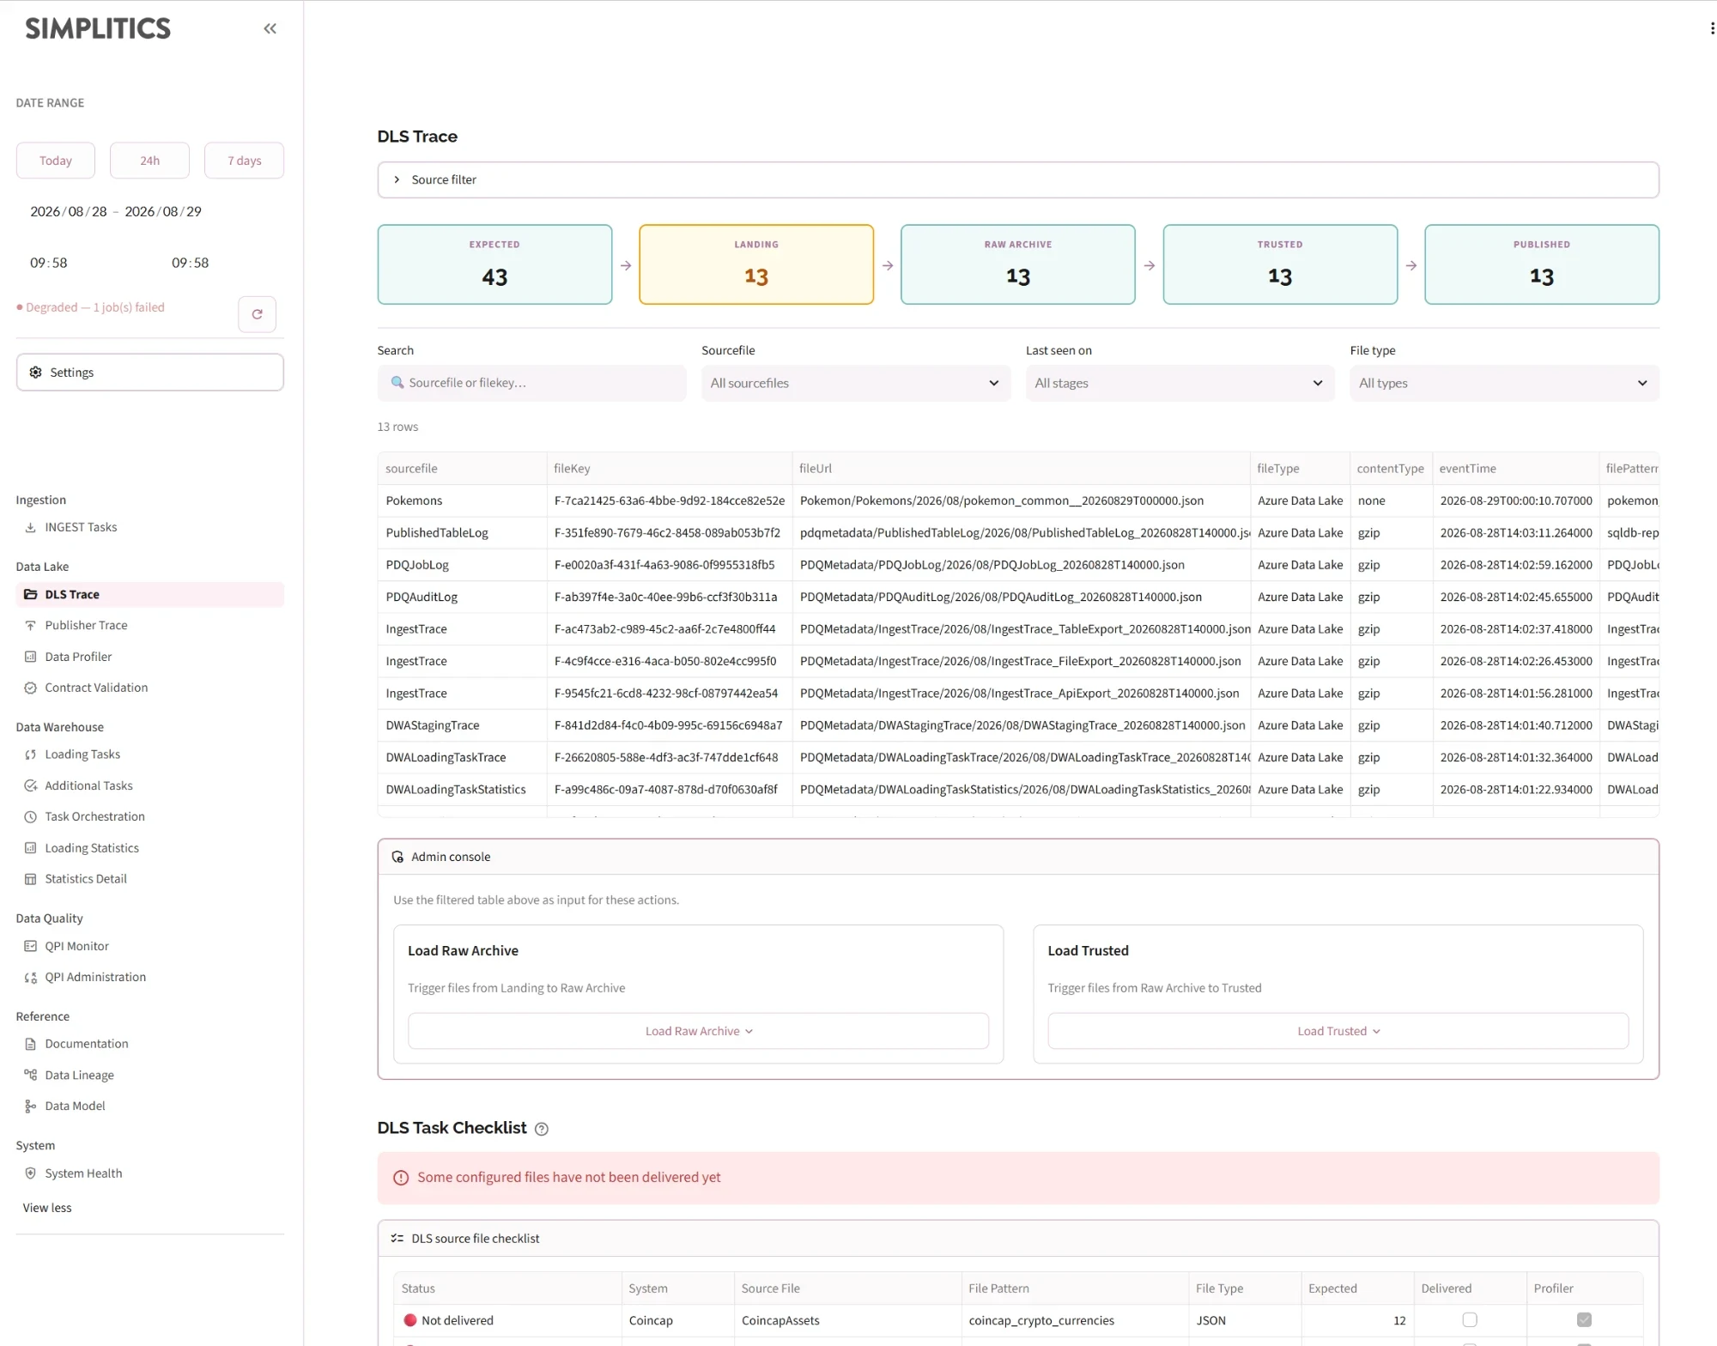The image size is (1717, 1346).
Task: Click the System Health shield icon
Action: (31, 1173)
